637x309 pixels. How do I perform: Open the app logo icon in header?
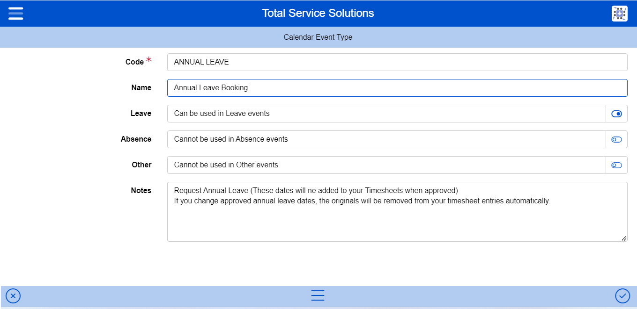pos(619,14)
